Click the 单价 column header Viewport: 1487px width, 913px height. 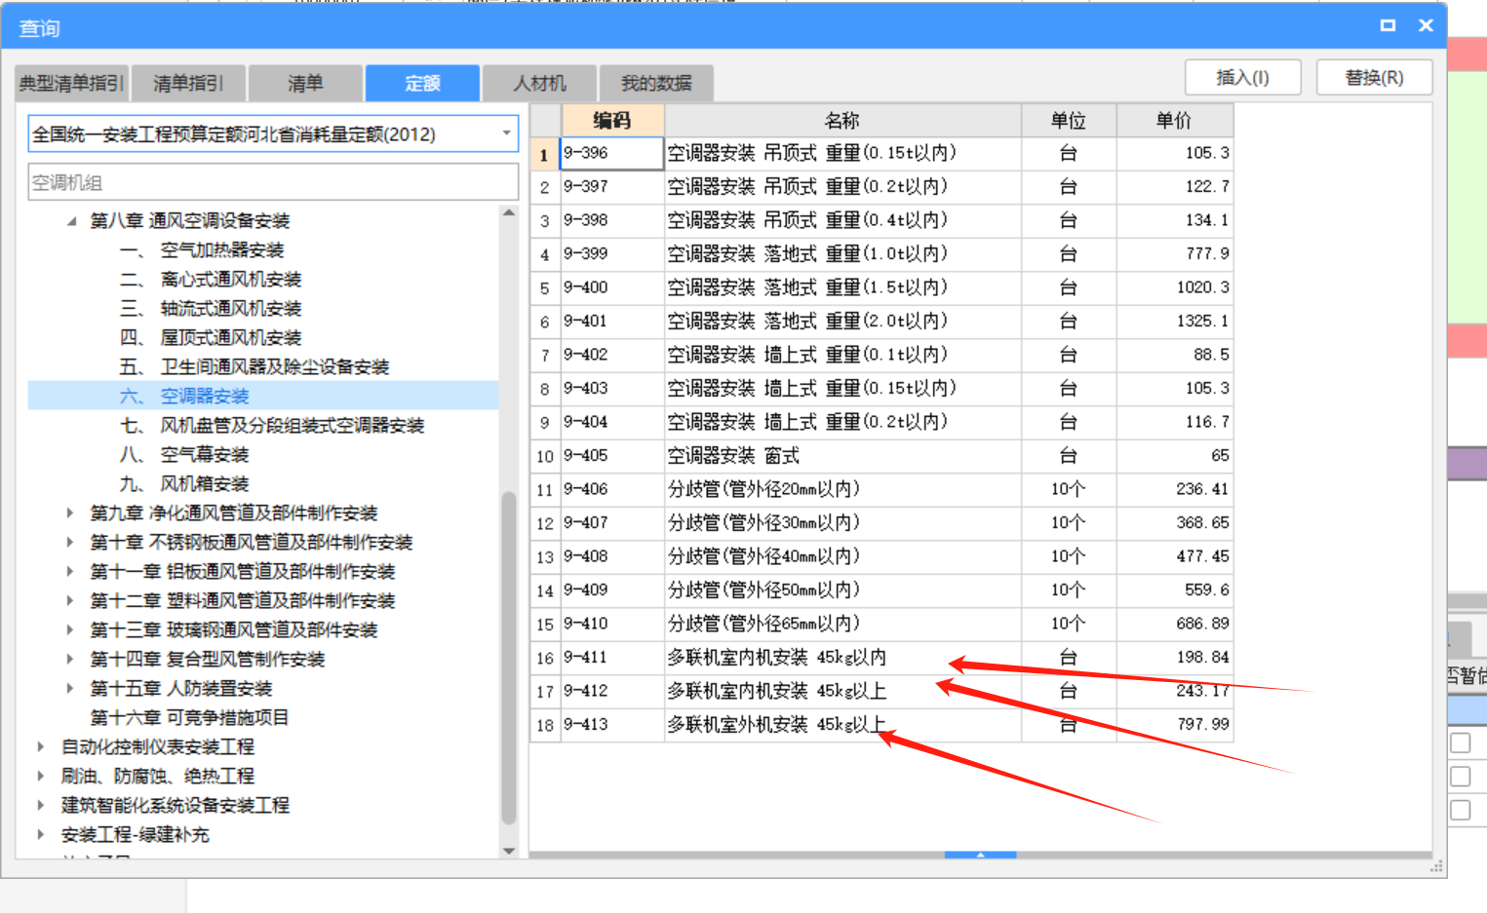[x=1174, y=120]
